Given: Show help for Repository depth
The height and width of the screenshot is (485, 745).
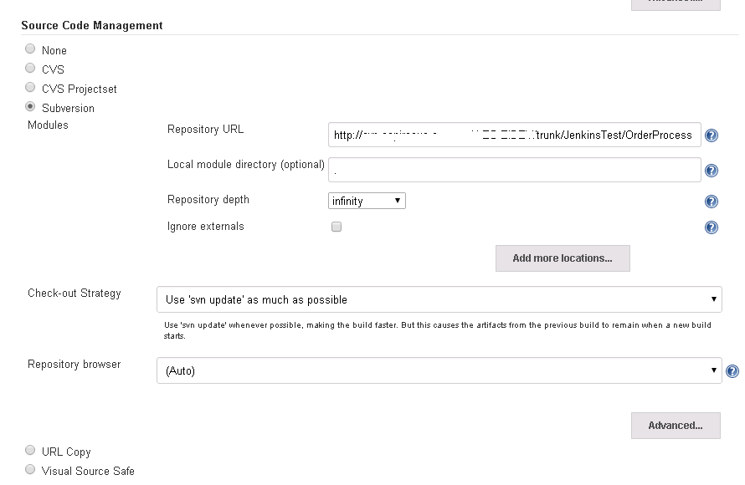Looking at the screenshot, I should point(712,202).
